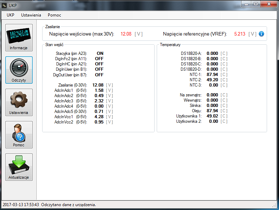The width and height of the screenshot is (279, 210).
Task: Click window resize grip in status bar
Action: tap(274, 205)
